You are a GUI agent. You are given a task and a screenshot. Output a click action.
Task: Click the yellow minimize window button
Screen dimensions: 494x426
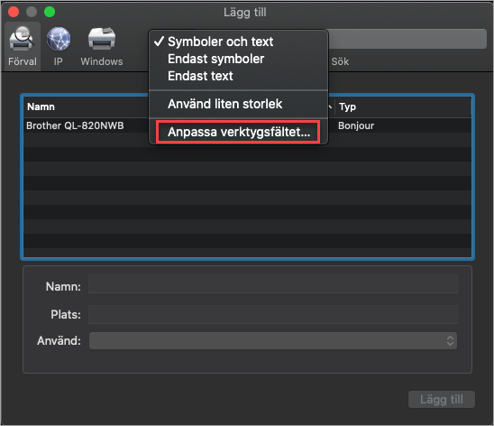coord(32,12)
